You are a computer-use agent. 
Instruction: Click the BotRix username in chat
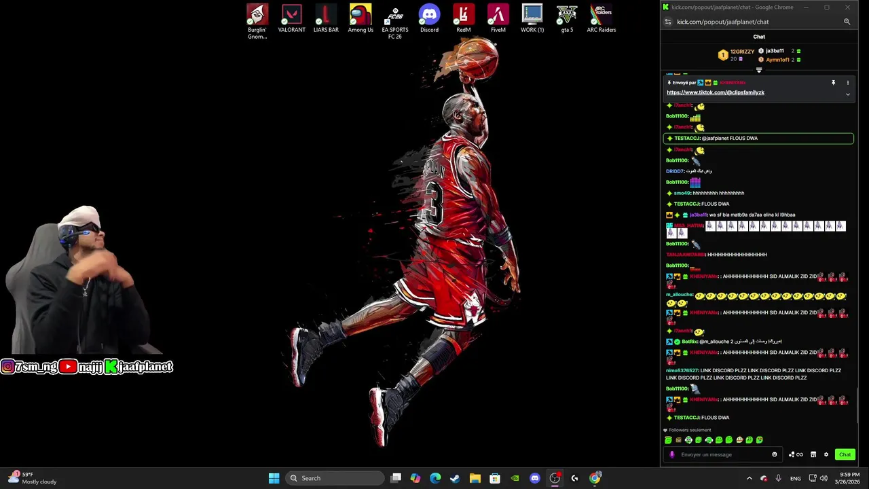point(690,342)
